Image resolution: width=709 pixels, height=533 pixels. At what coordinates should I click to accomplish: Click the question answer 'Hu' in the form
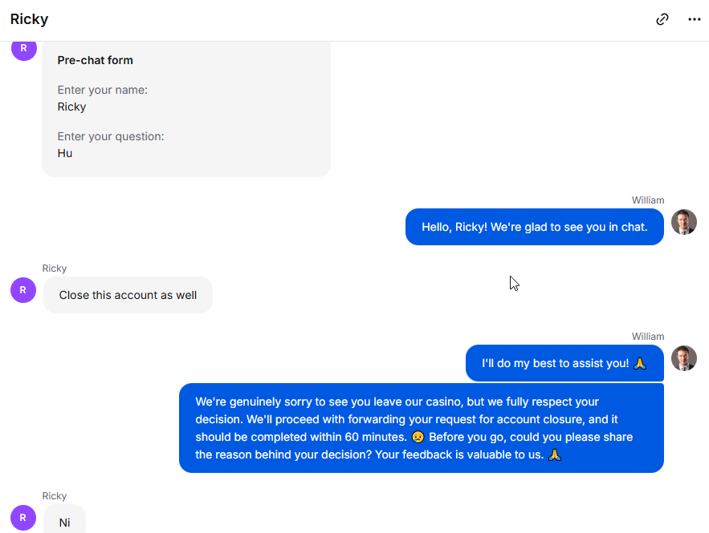pyautogui.click(x=65, y=153)
